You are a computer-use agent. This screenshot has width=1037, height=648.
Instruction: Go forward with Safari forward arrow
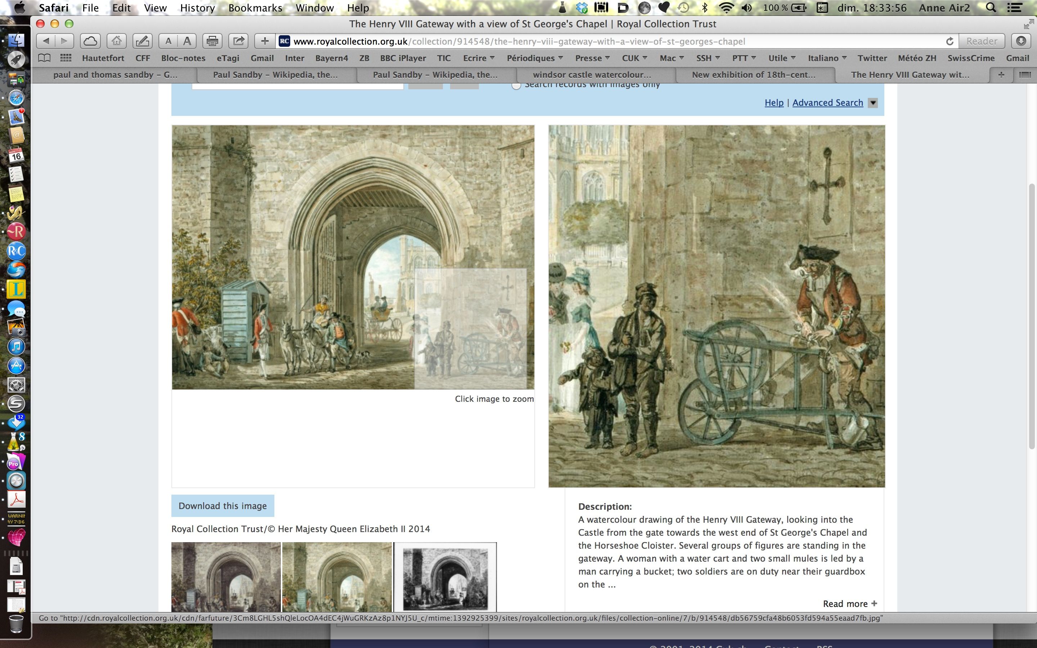pyautogui.click(x=64, y=41)
